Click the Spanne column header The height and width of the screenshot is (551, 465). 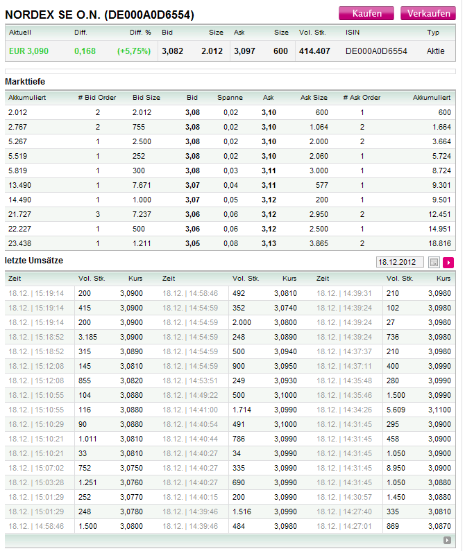pos(230,97)
